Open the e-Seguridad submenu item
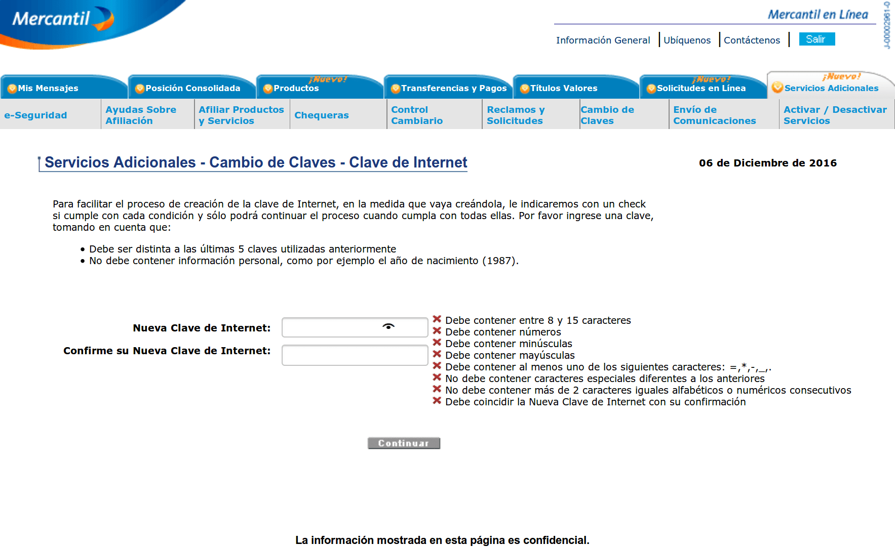Image resolution: width=895 pixels, height=547 pixels. (35, 115)
